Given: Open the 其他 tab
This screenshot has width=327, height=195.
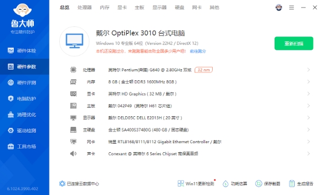Looking at the screenshot, I should pyautogui.click(x=214, y=7).
